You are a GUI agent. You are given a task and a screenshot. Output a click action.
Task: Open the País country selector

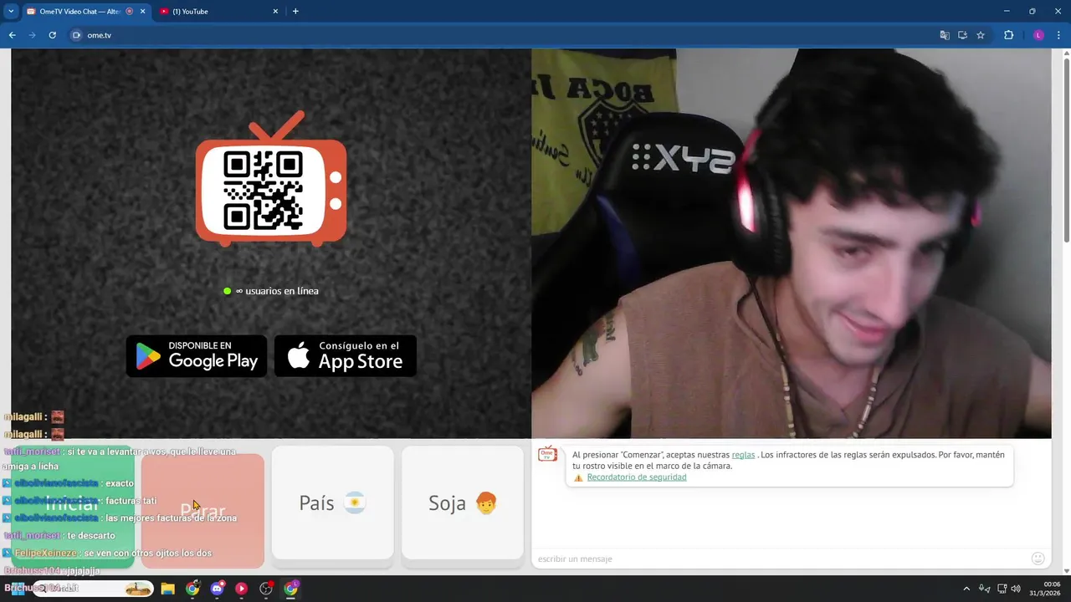pos(332,503)
